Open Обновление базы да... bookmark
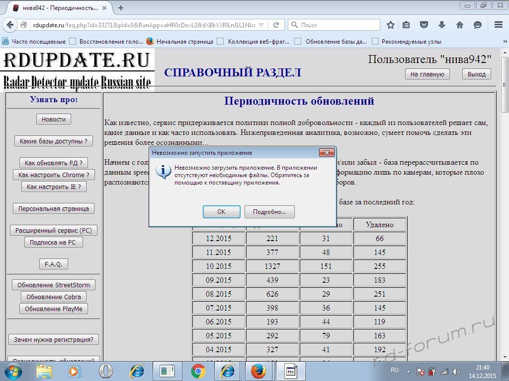The image size is (509, 381). click(331, 42)
